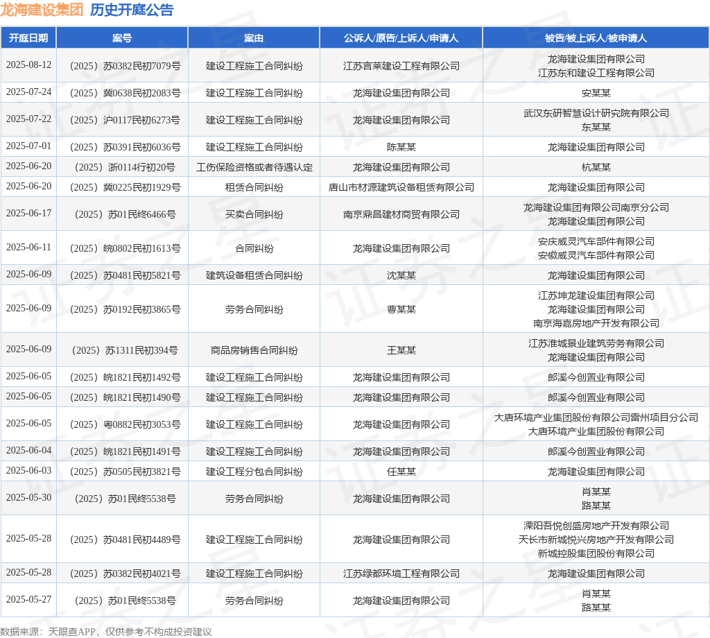Screen dimensions: 710x638
Task: Click case number 苏0505民初3821号
Action: click(125, 472)
